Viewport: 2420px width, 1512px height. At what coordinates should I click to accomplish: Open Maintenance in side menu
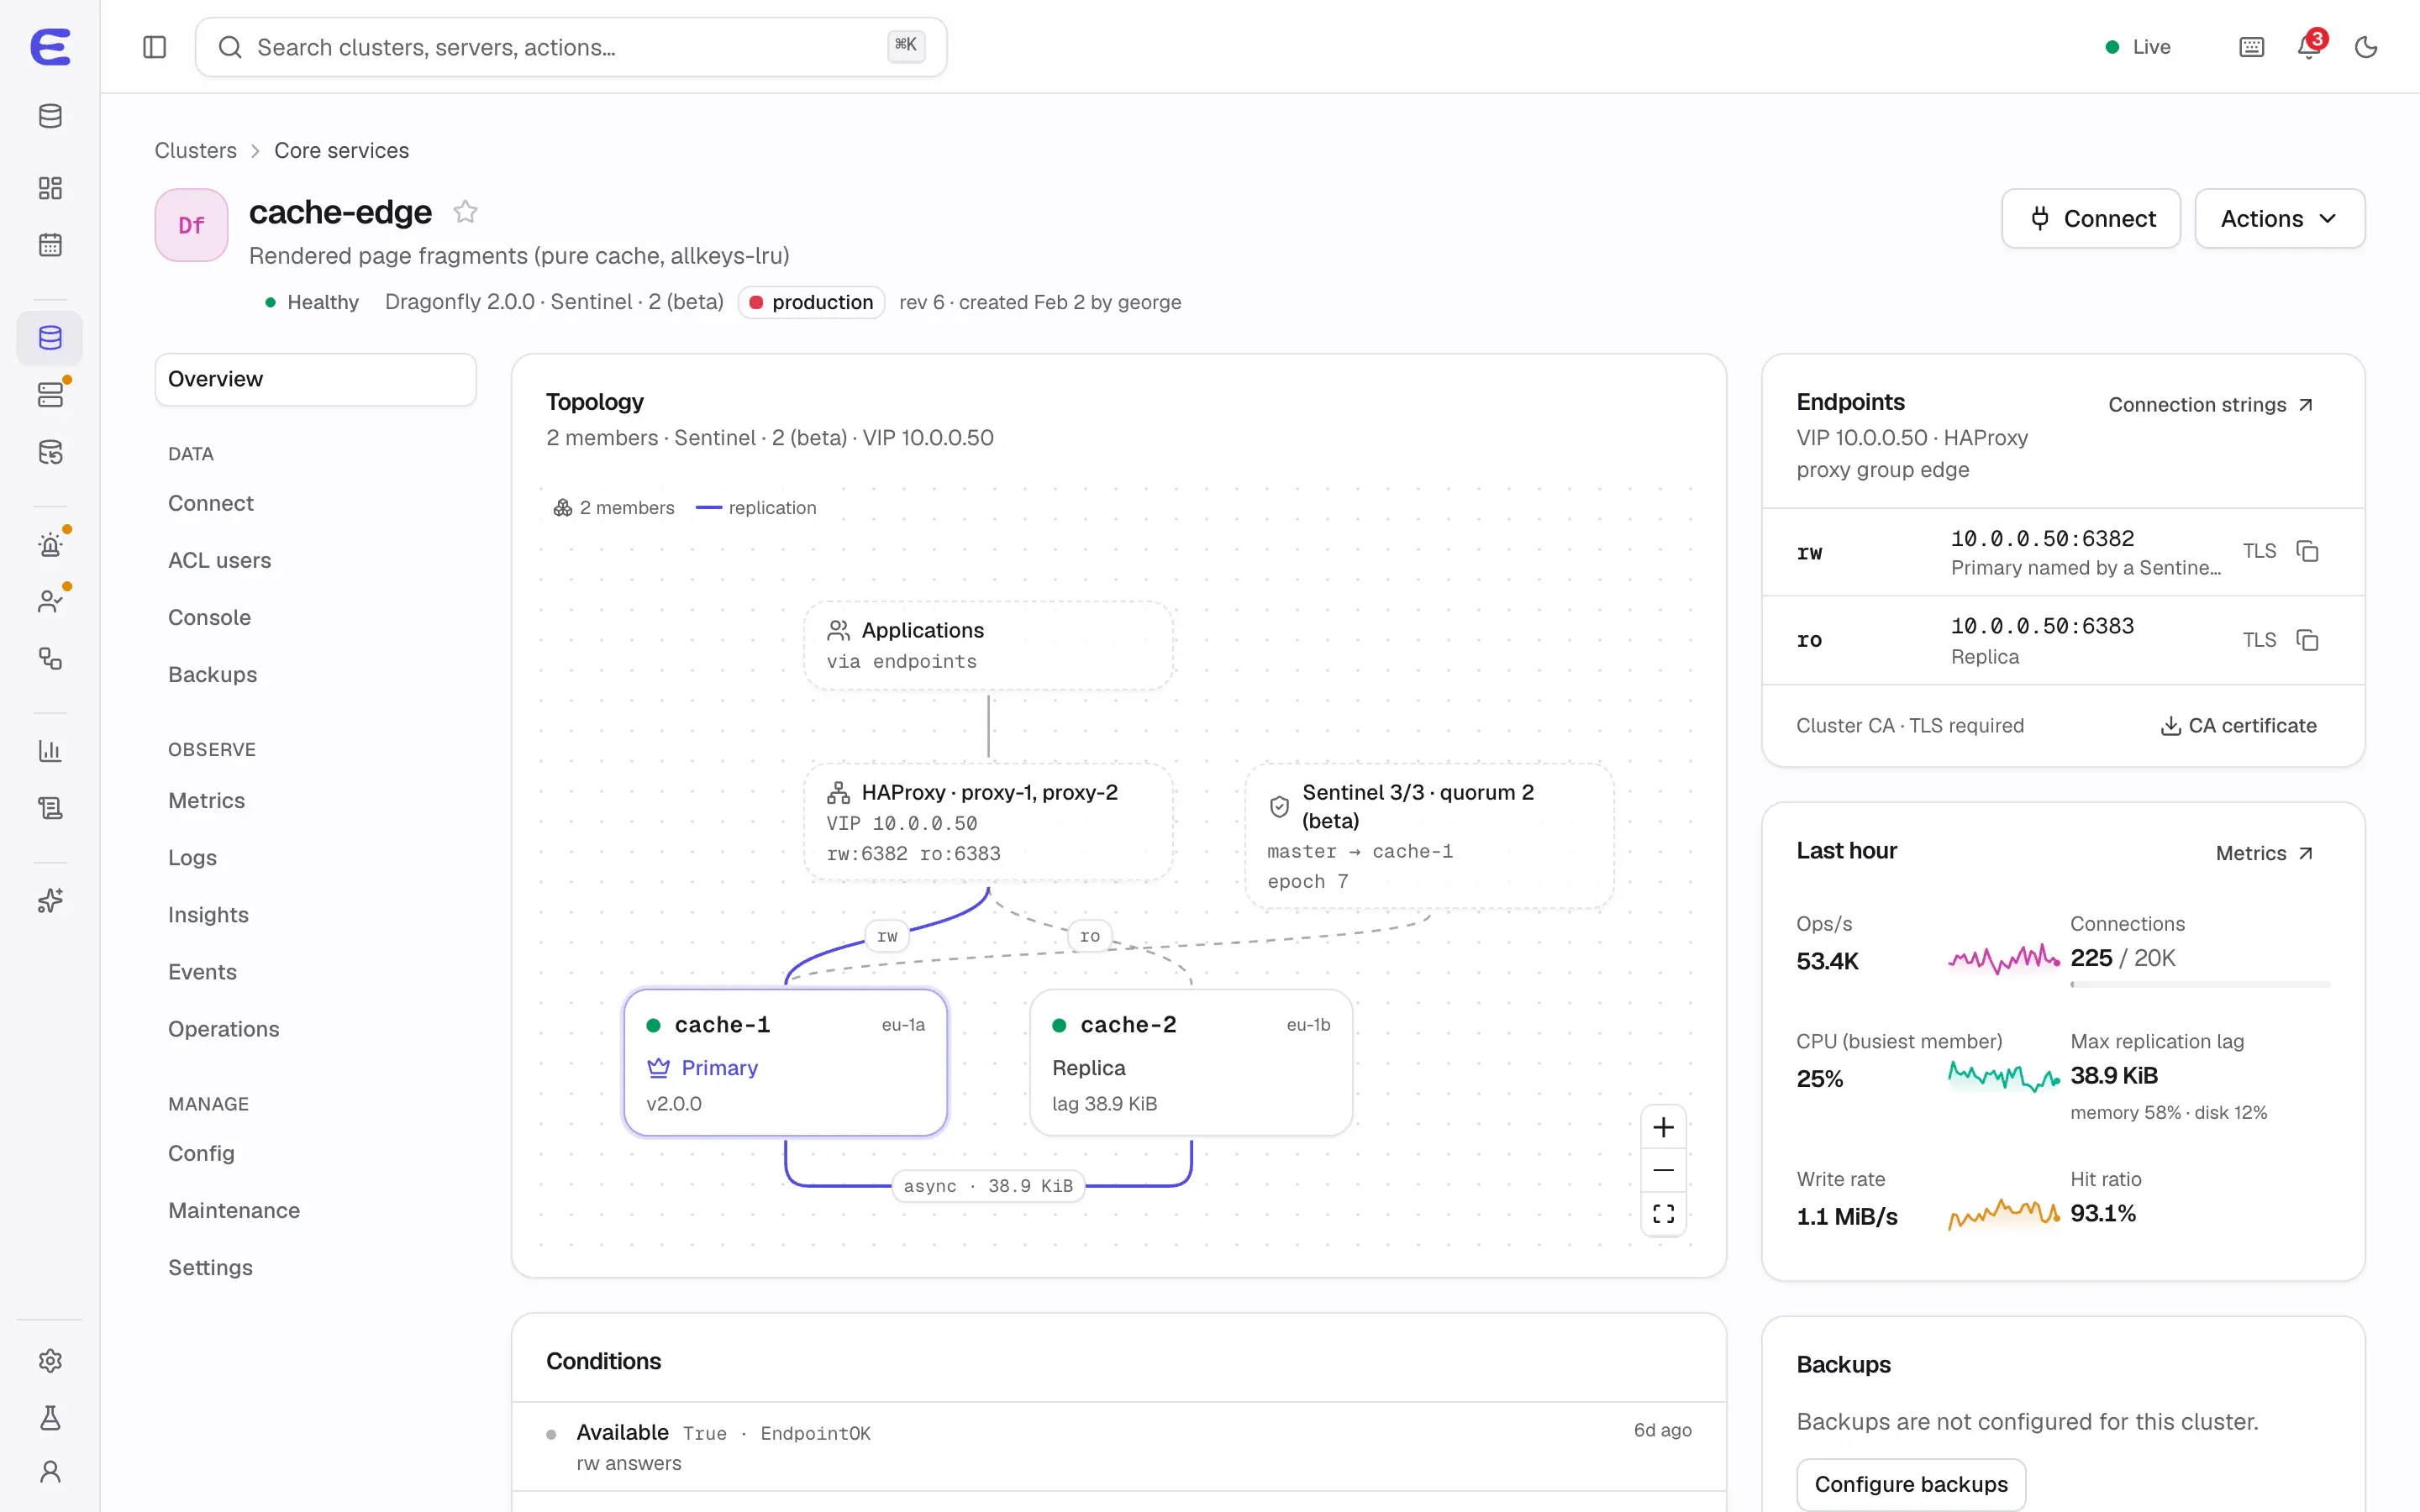click(234, 1210)
